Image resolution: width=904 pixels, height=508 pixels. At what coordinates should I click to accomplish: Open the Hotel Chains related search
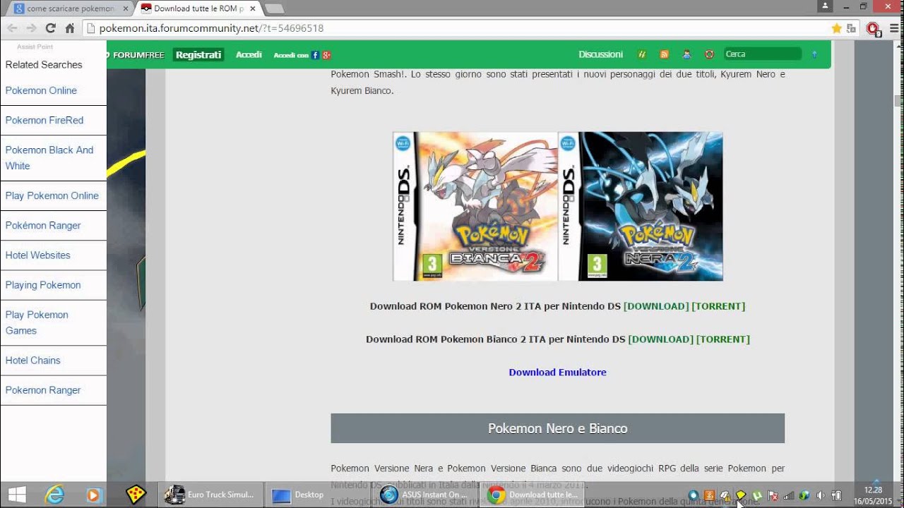point(33,360)
